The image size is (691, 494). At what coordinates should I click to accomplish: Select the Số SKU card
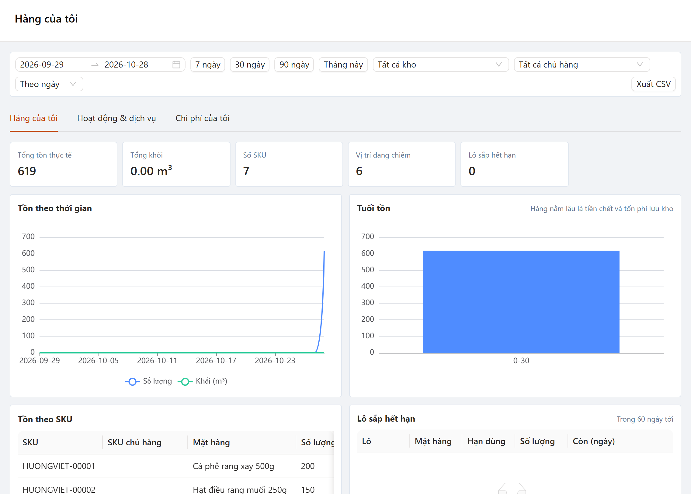click(x=289, y=164)
